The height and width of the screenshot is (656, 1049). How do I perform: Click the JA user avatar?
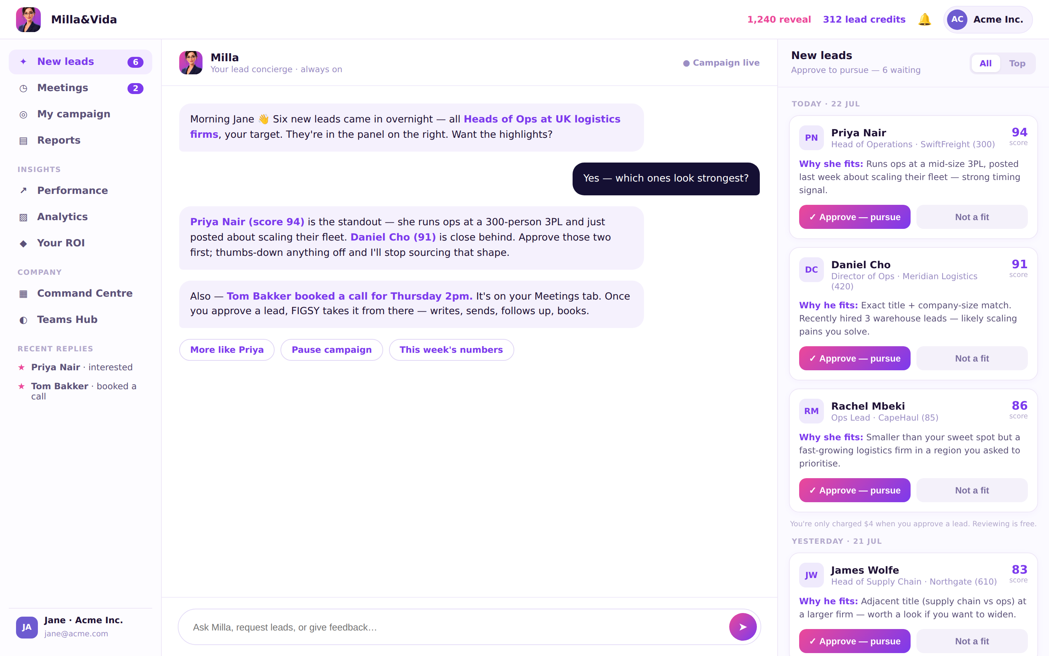(x=27, y=627)
